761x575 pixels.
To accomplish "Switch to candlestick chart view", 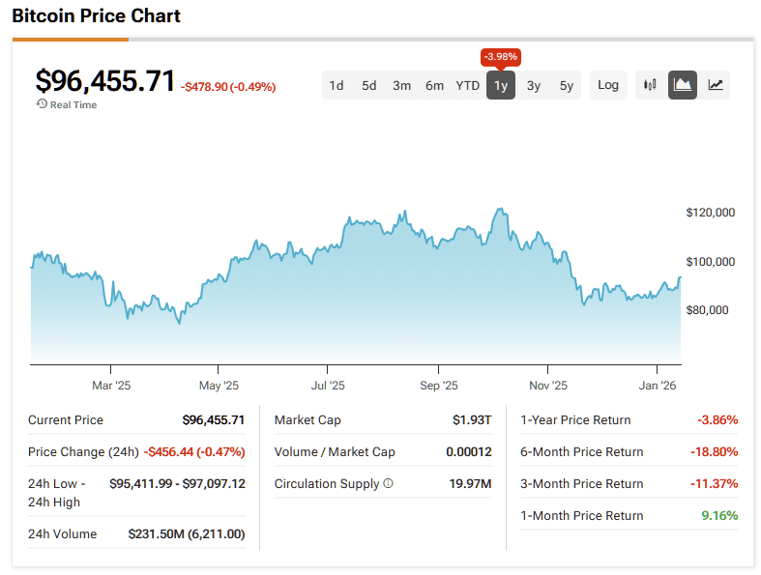I will click(x=650, y=85).
